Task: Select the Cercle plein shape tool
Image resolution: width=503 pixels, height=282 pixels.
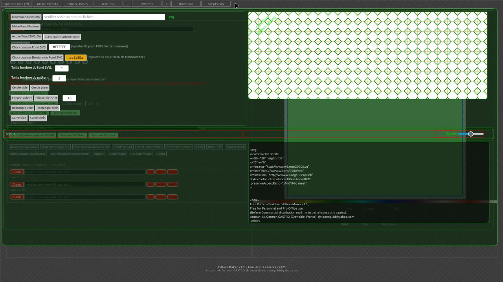Action: point(39,87)
